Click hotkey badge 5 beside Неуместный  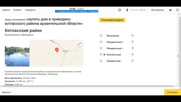tap(101, 61)
